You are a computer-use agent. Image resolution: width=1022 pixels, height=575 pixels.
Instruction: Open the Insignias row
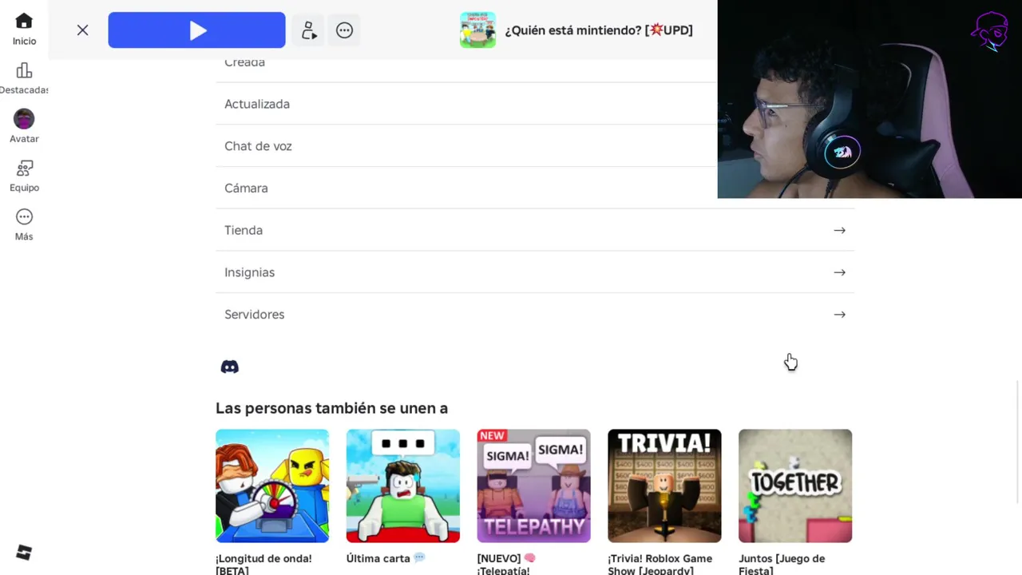pos(535,272)
